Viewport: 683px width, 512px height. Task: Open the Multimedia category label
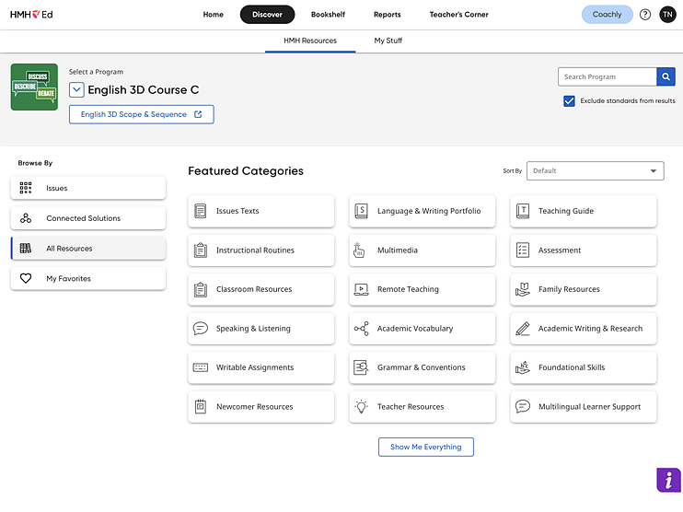click(398, 250)
